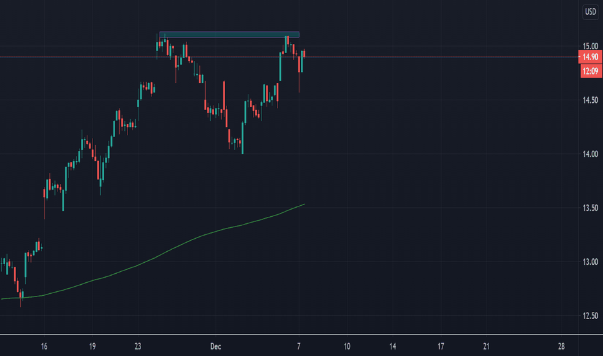The image size is (603, 356).
Task: Click the USD currency button
Action: [x=590, y=12]
